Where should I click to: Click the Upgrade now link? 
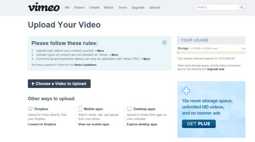216,69
